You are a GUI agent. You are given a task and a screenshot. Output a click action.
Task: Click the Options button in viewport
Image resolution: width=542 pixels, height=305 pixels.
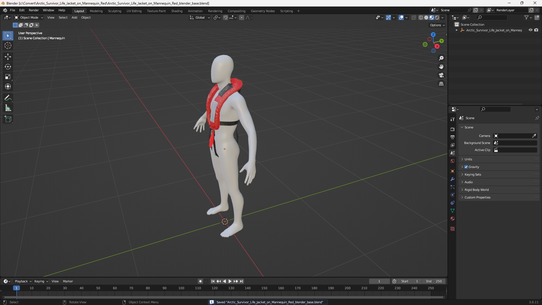(x=437, y=25)
